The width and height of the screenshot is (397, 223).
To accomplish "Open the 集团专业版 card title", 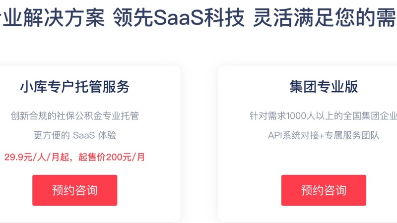I will pos(324,87).
